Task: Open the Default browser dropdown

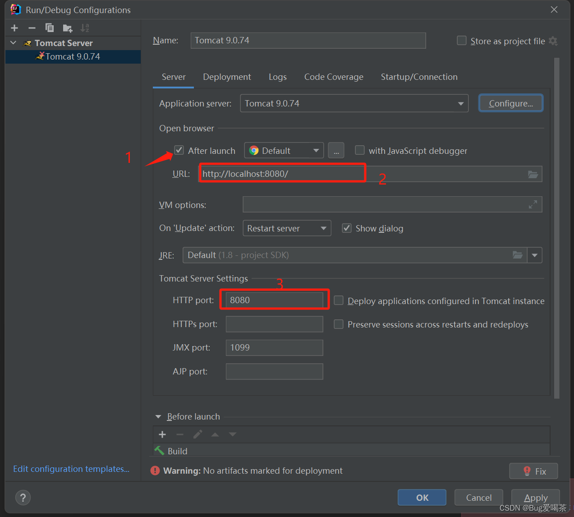Action: pos(284,151)
